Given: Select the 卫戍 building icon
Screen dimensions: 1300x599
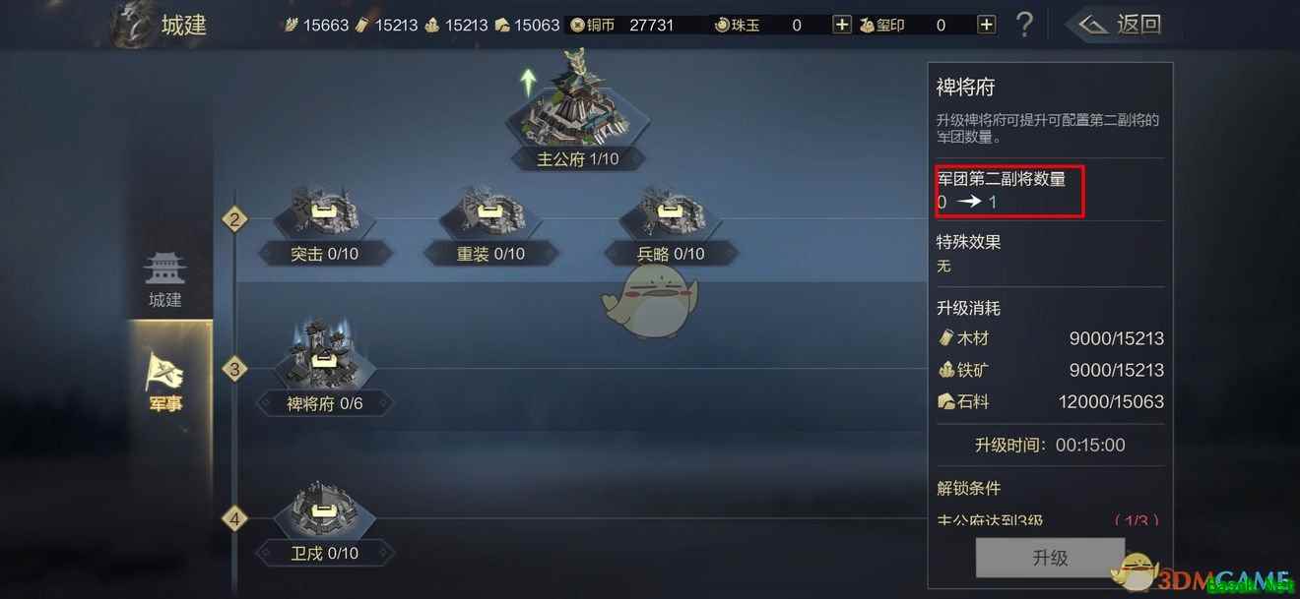Looking at the screenshot, I should 324,510.
